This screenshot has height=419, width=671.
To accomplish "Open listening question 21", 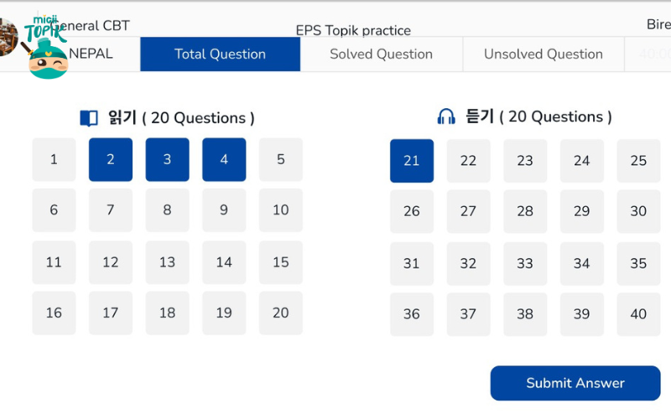I will coord(412,161).
